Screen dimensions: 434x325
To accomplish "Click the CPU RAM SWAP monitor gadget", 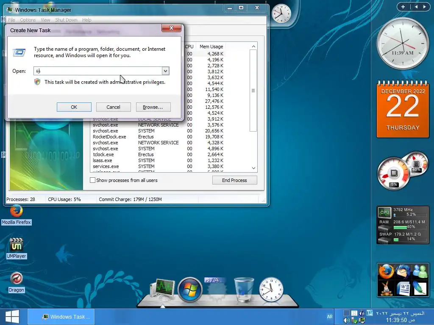I will pyautogui.click(x=403, y=225).
